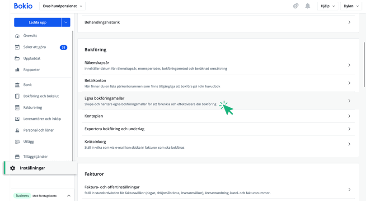Open the Dylan user dropdown
Image resolution: width=366 pixels, height=201 pixels.
click(x=351, y=6)
